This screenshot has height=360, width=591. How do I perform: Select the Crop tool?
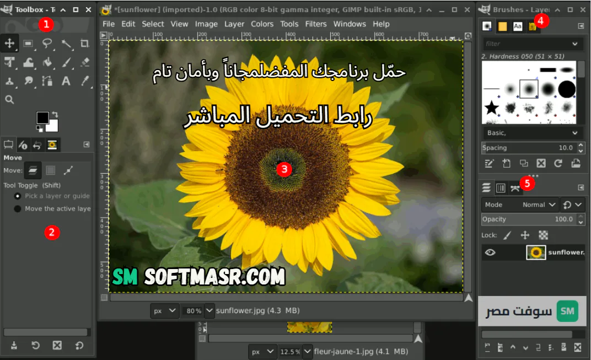(x=85, y=44)
